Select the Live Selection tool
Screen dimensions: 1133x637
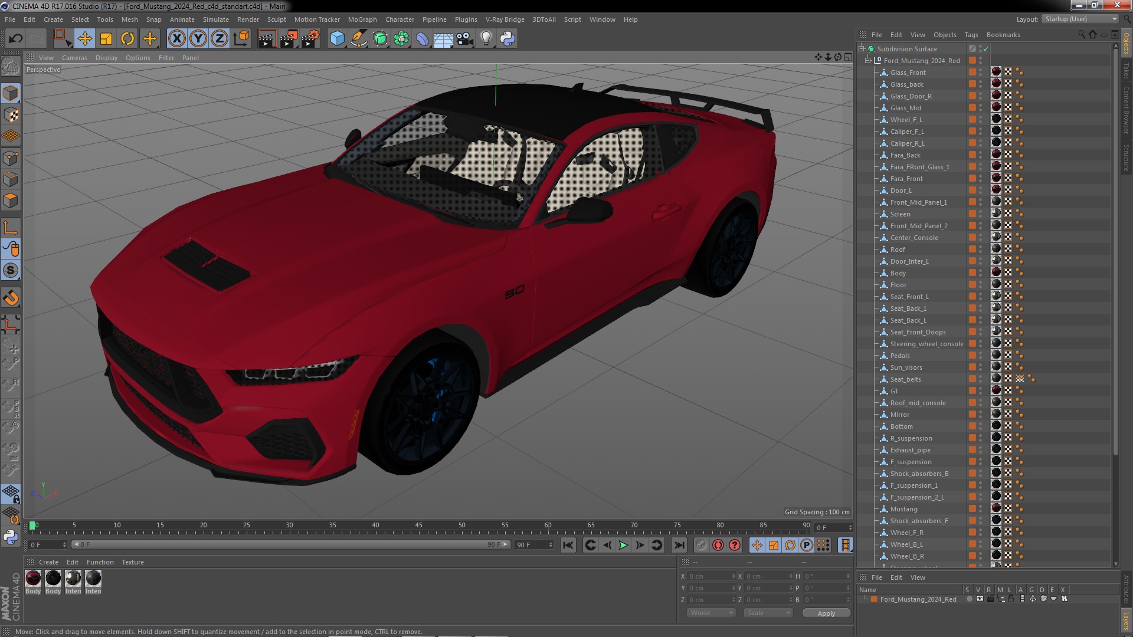pos(62,39)
